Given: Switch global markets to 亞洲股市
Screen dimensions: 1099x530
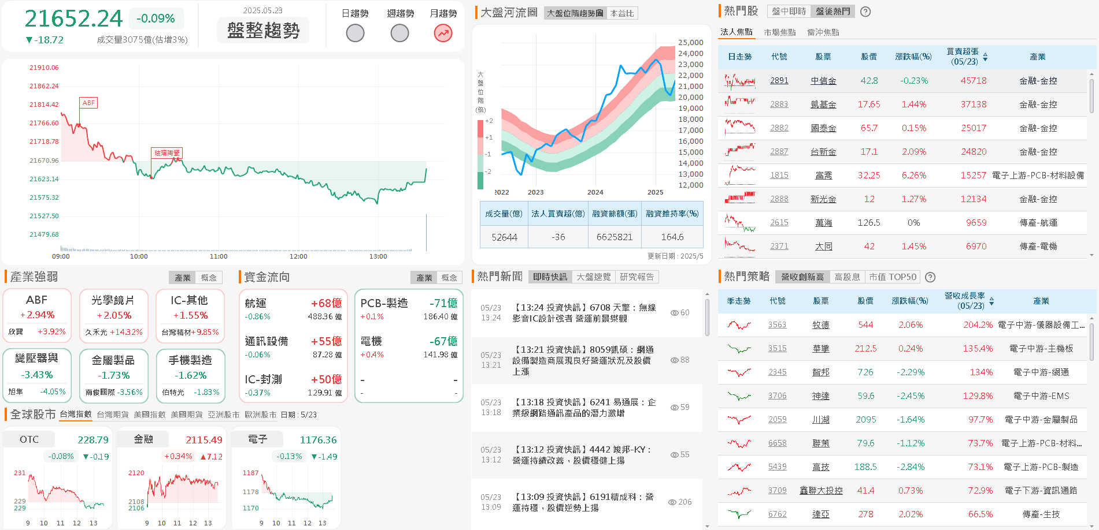Looking at the screenshot, I should pos(224,415).
